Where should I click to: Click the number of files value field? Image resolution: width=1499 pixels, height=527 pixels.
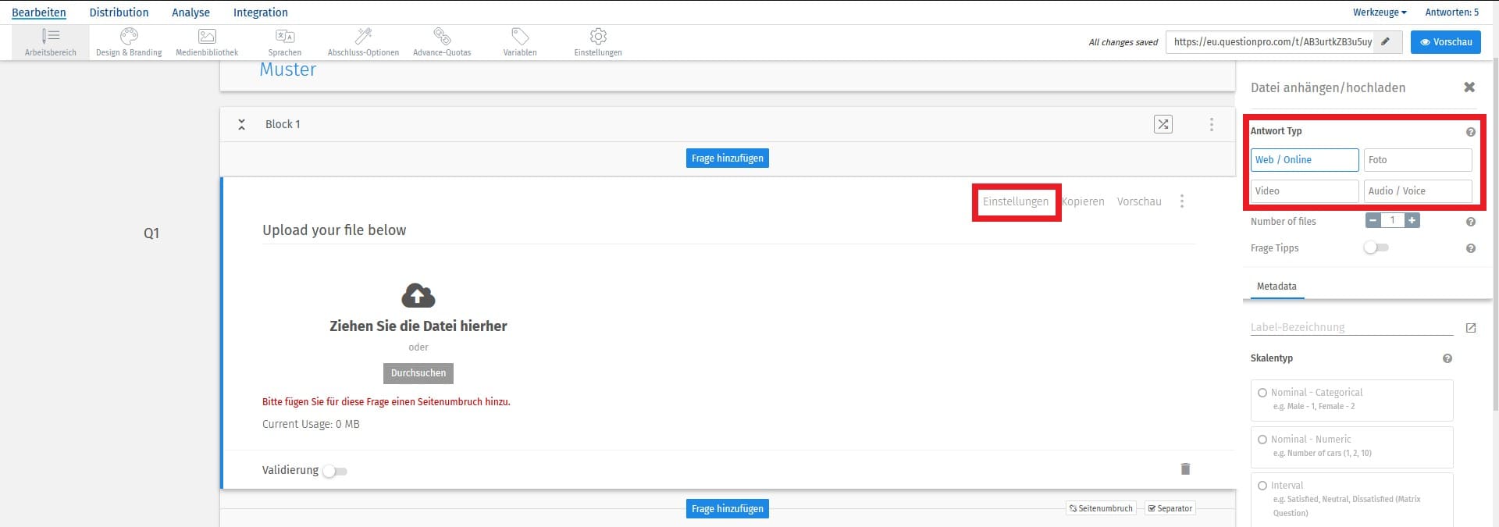point(1392,221)
